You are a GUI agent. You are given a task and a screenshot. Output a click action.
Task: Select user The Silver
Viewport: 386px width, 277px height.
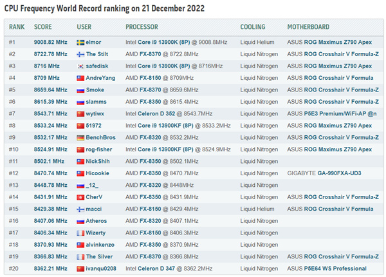(x=99, y=256)
